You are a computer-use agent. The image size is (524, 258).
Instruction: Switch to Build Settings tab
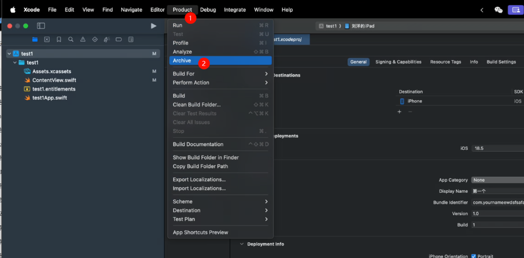(501, 62)
